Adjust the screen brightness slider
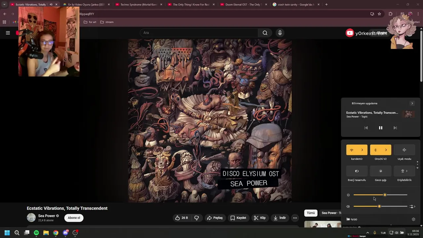The height and width of the screenshot is (238, 423). tap(380, 195)
